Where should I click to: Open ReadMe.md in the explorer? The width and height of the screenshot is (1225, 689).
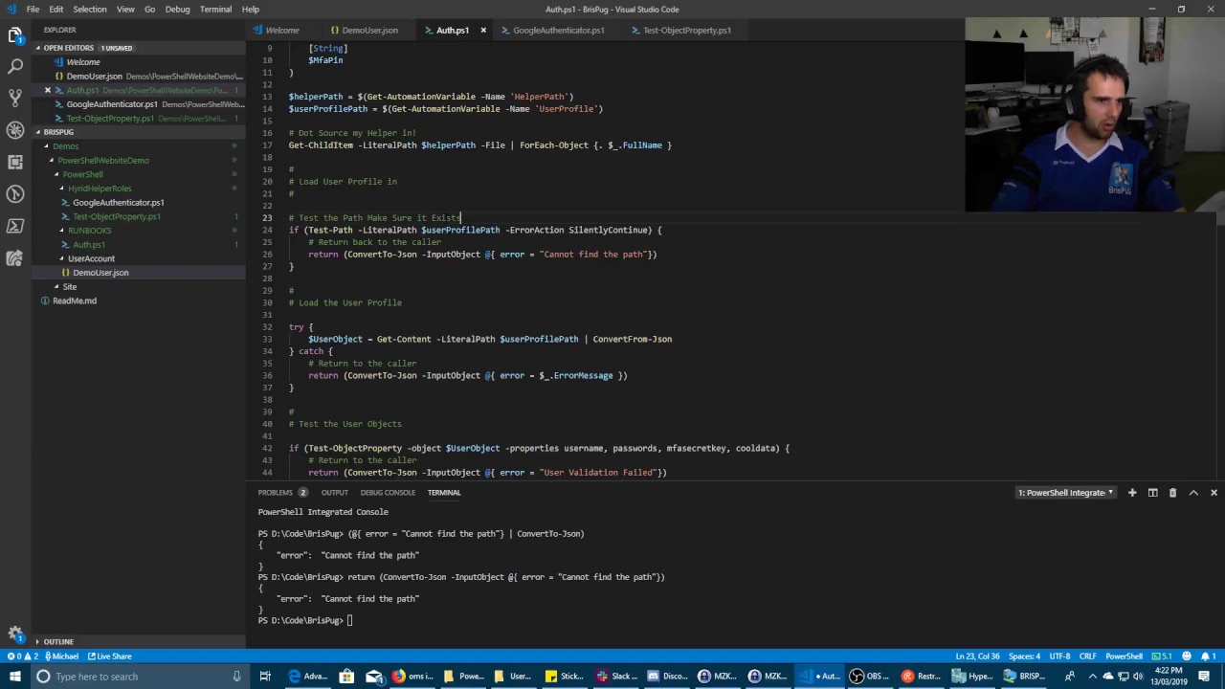click(75, 300)
